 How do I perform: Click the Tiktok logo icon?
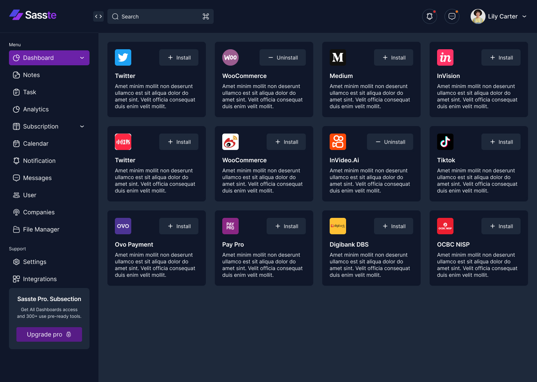445,142
